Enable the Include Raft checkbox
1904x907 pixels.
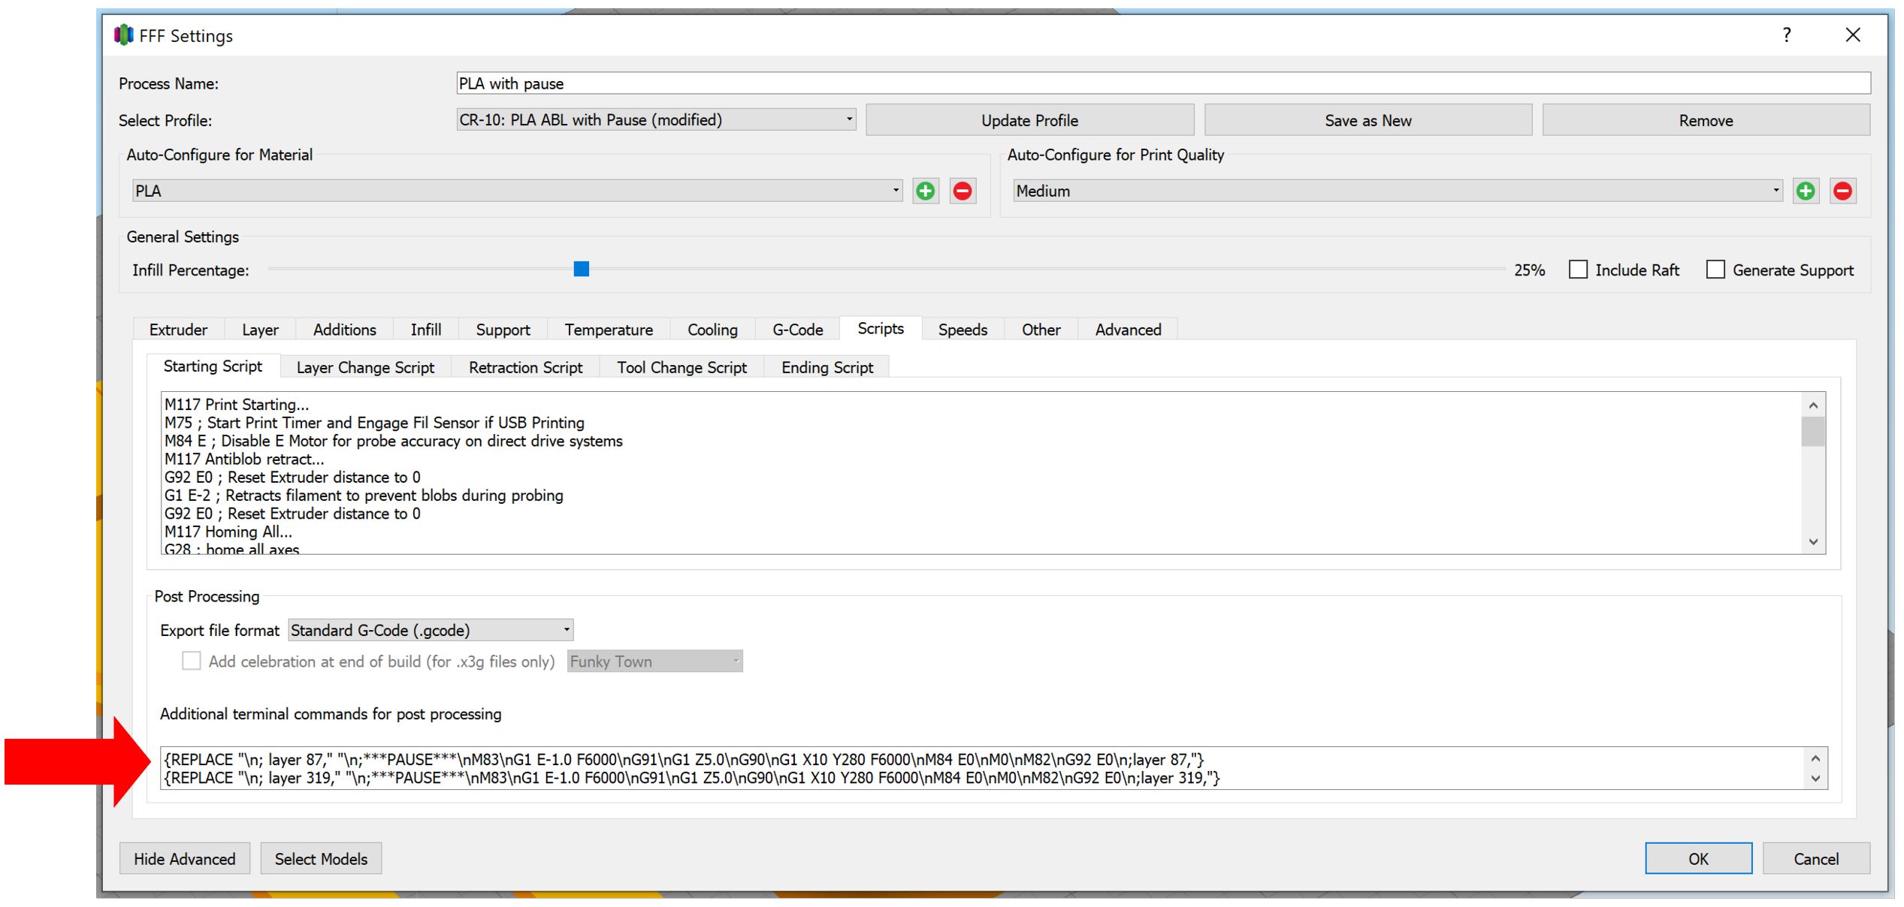click(1578, 270)
